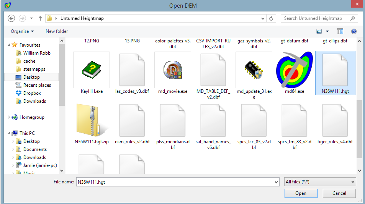Select CSV_IMPORT_RULES_v2.dbf file name
The image size is (365, 204).
[x=213, y=44]
